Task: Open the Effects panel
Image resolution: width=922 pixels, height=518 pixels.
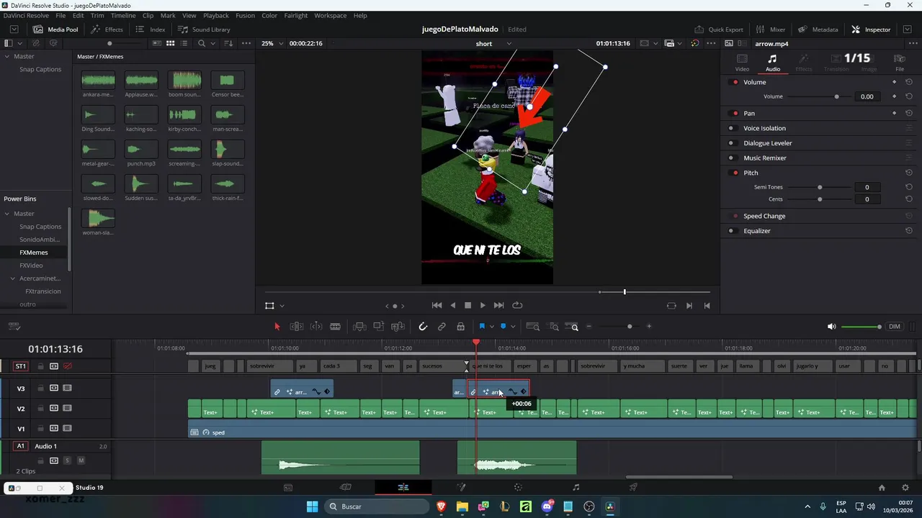Action: [107, 29]
